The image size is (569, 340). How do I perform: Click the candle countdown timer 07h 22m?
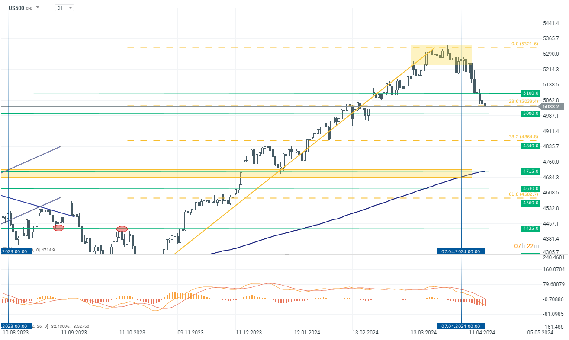(526, 246)
